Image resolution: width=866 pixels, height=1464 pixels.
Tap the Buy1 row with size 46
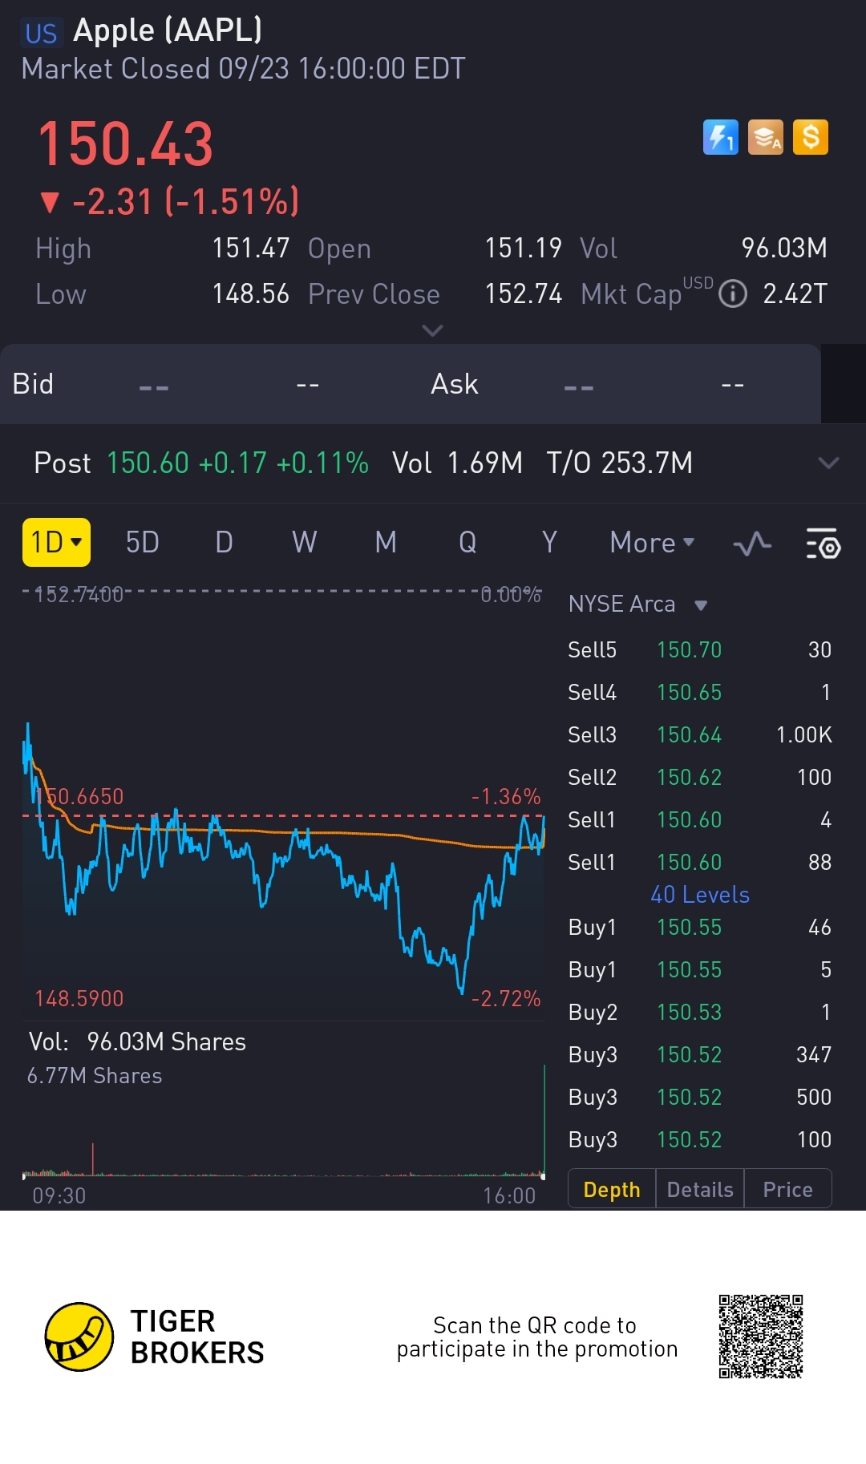[x=700, y=927]
